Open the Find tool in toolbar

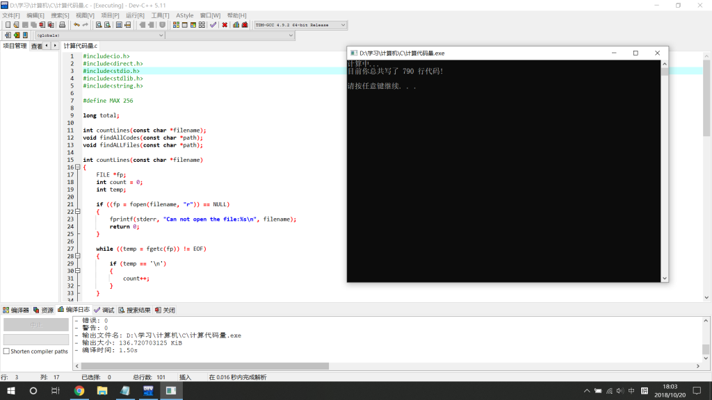[99, 25]
